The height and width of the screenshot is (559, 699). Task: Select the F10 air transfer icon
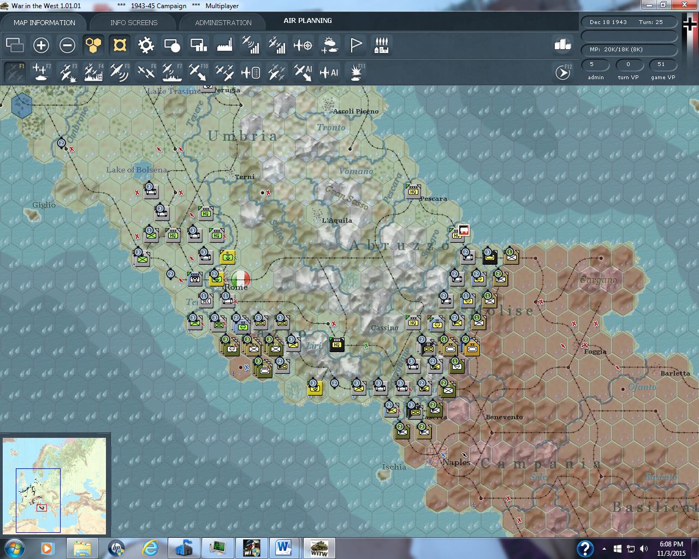[x=198, y=72]
